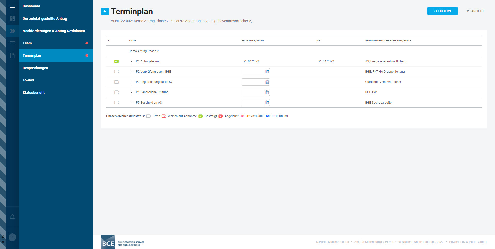Open date picker for P2 Vorprüfung durch BGE
Image resolution: width=495 pixels, height=249 pixels.
tap(267, 72)
